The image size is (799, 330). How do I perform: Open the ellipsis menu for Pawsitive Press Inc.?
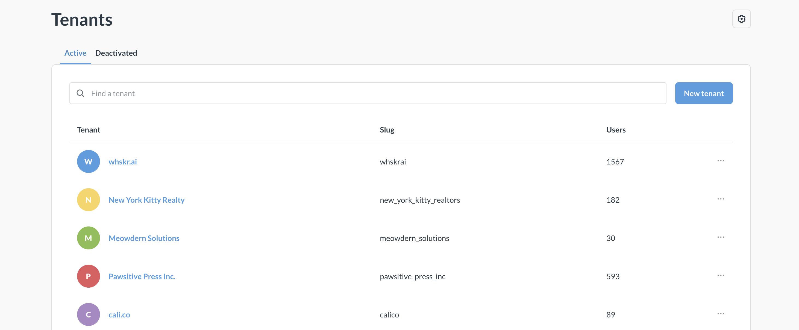pyautogui.click(x=720, y=275)
